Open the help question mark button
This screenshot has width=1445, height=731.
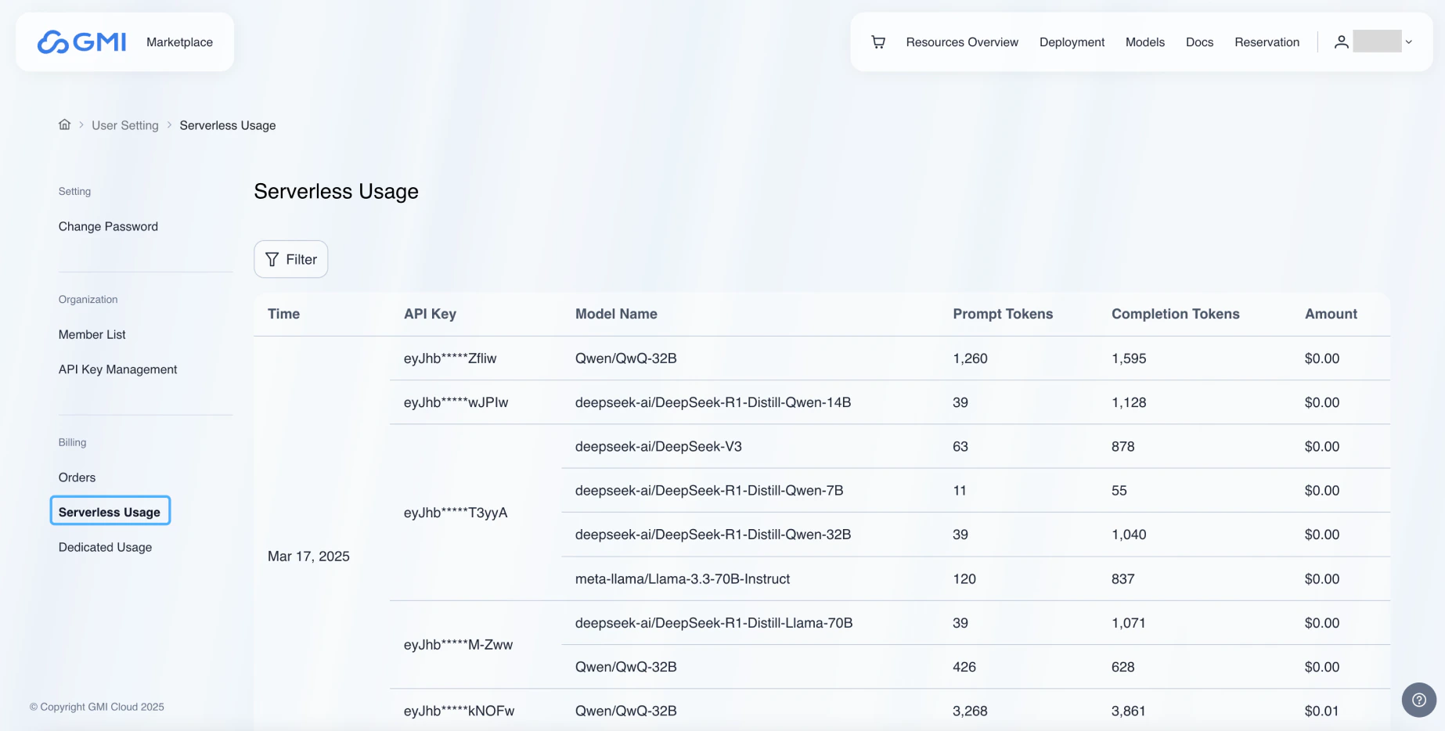click(1418, 700)
